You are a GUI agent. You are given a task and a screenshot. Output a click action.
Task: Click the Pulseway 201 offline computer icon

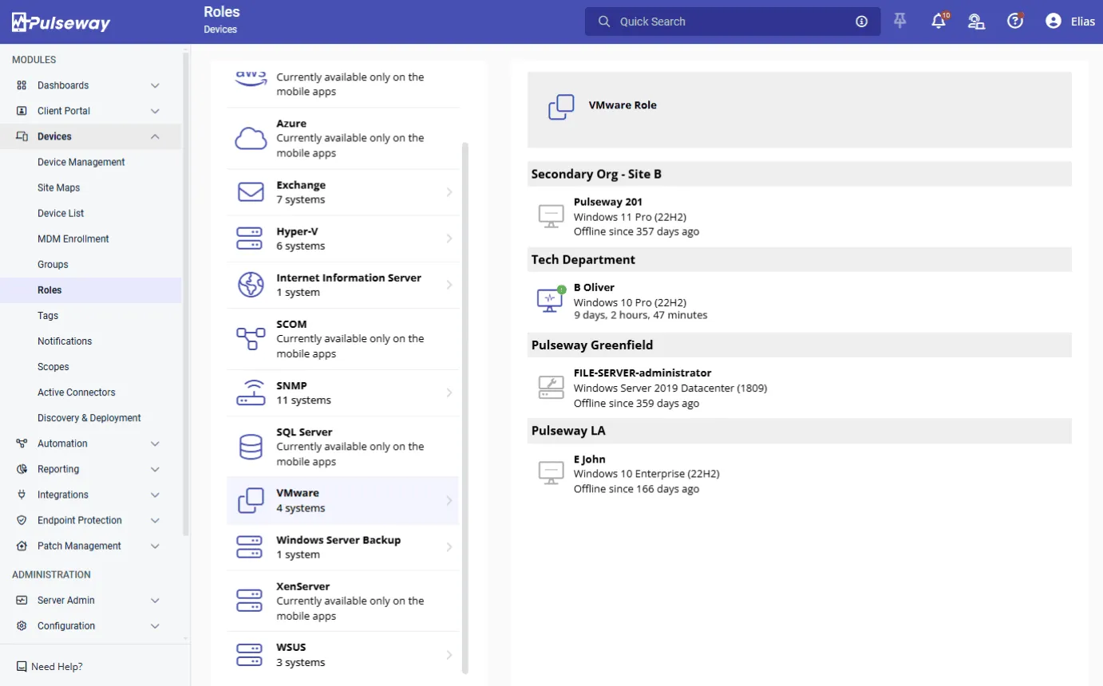[551, 216]
